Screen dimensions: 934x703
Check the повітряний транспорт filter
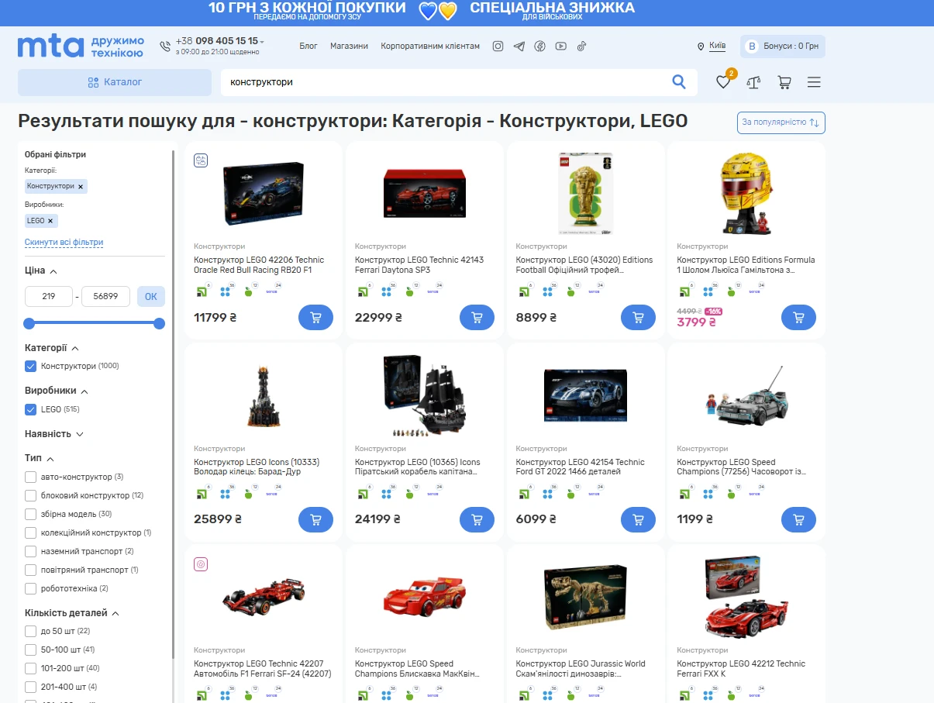click(31, 570)
